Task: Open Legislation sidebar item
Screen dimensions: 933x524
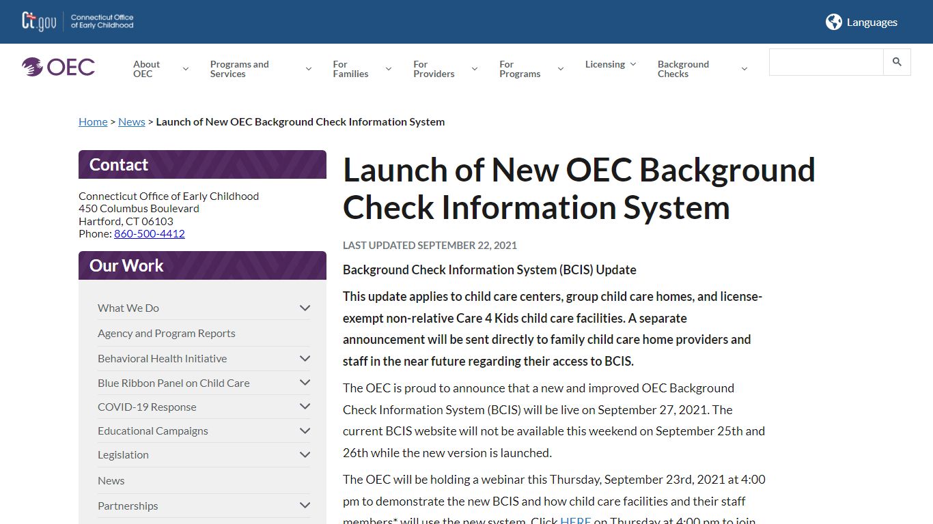Action: point(123,454)
